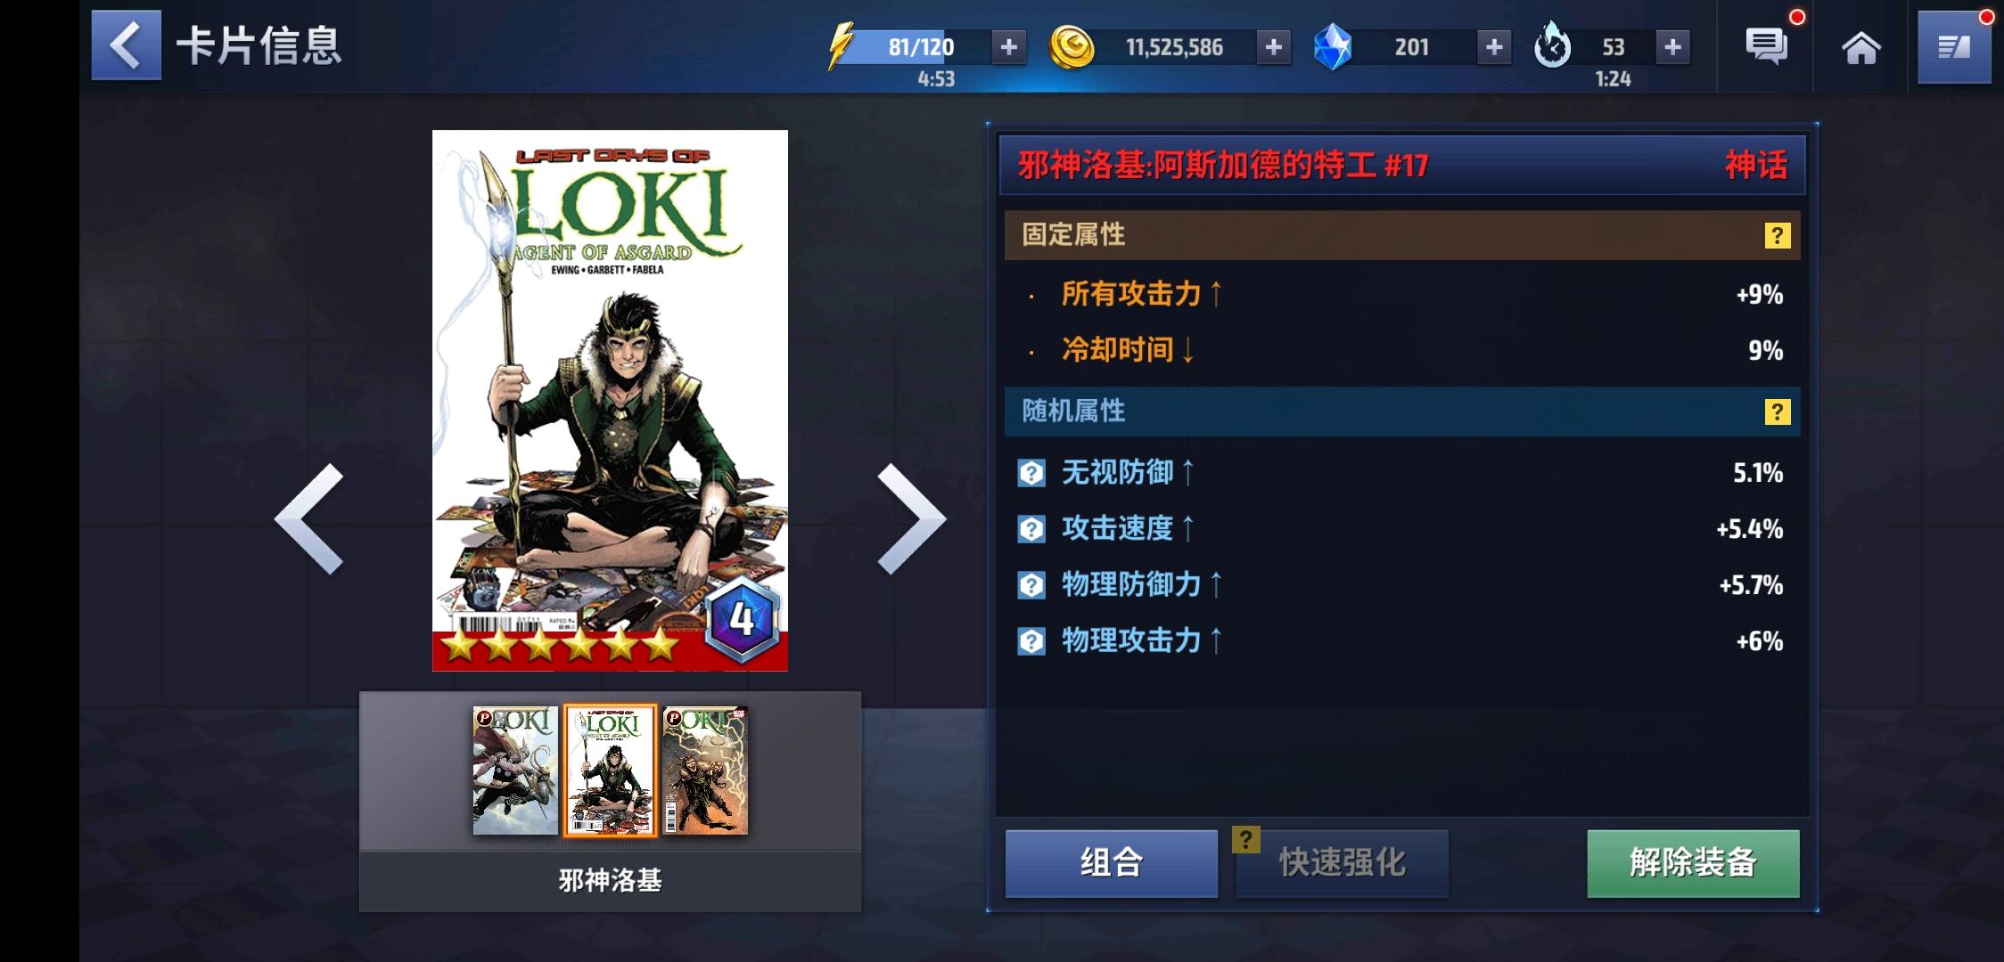Show the previous card with the left arrow

point(308,518)
